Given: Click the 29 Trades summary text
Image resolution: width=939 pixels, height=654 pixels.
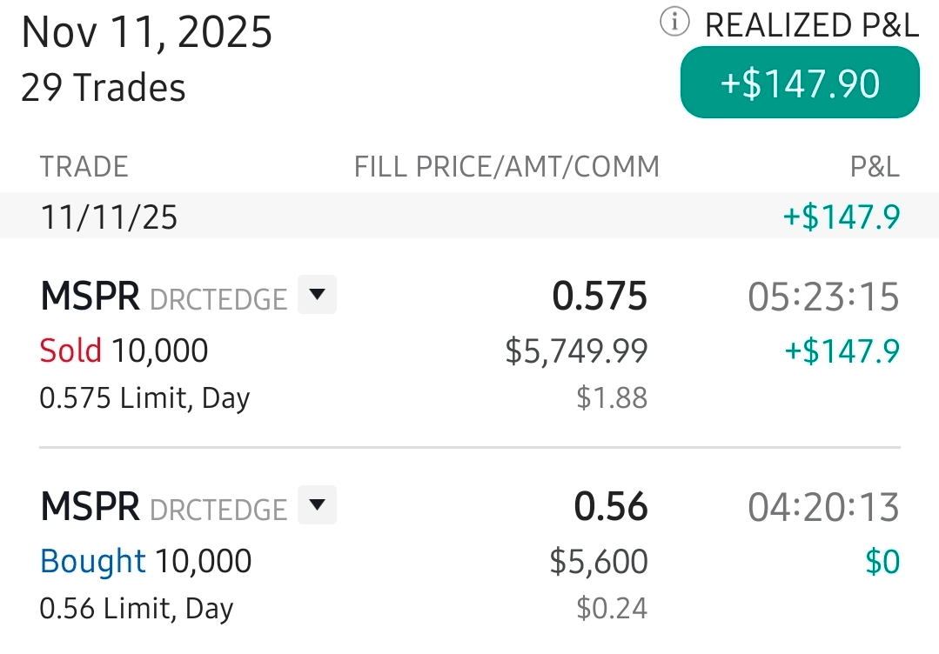Looking at the screenshot, I should pyautogui.click(x=103, y=88).
